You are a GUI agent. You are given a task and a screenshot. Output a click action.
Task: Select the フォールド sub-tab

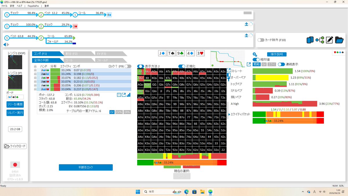(x=111, y=60)
